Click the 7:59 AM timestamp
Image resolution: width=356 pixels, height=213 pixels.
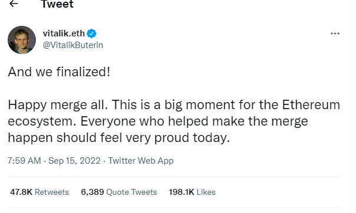(24, 161)
